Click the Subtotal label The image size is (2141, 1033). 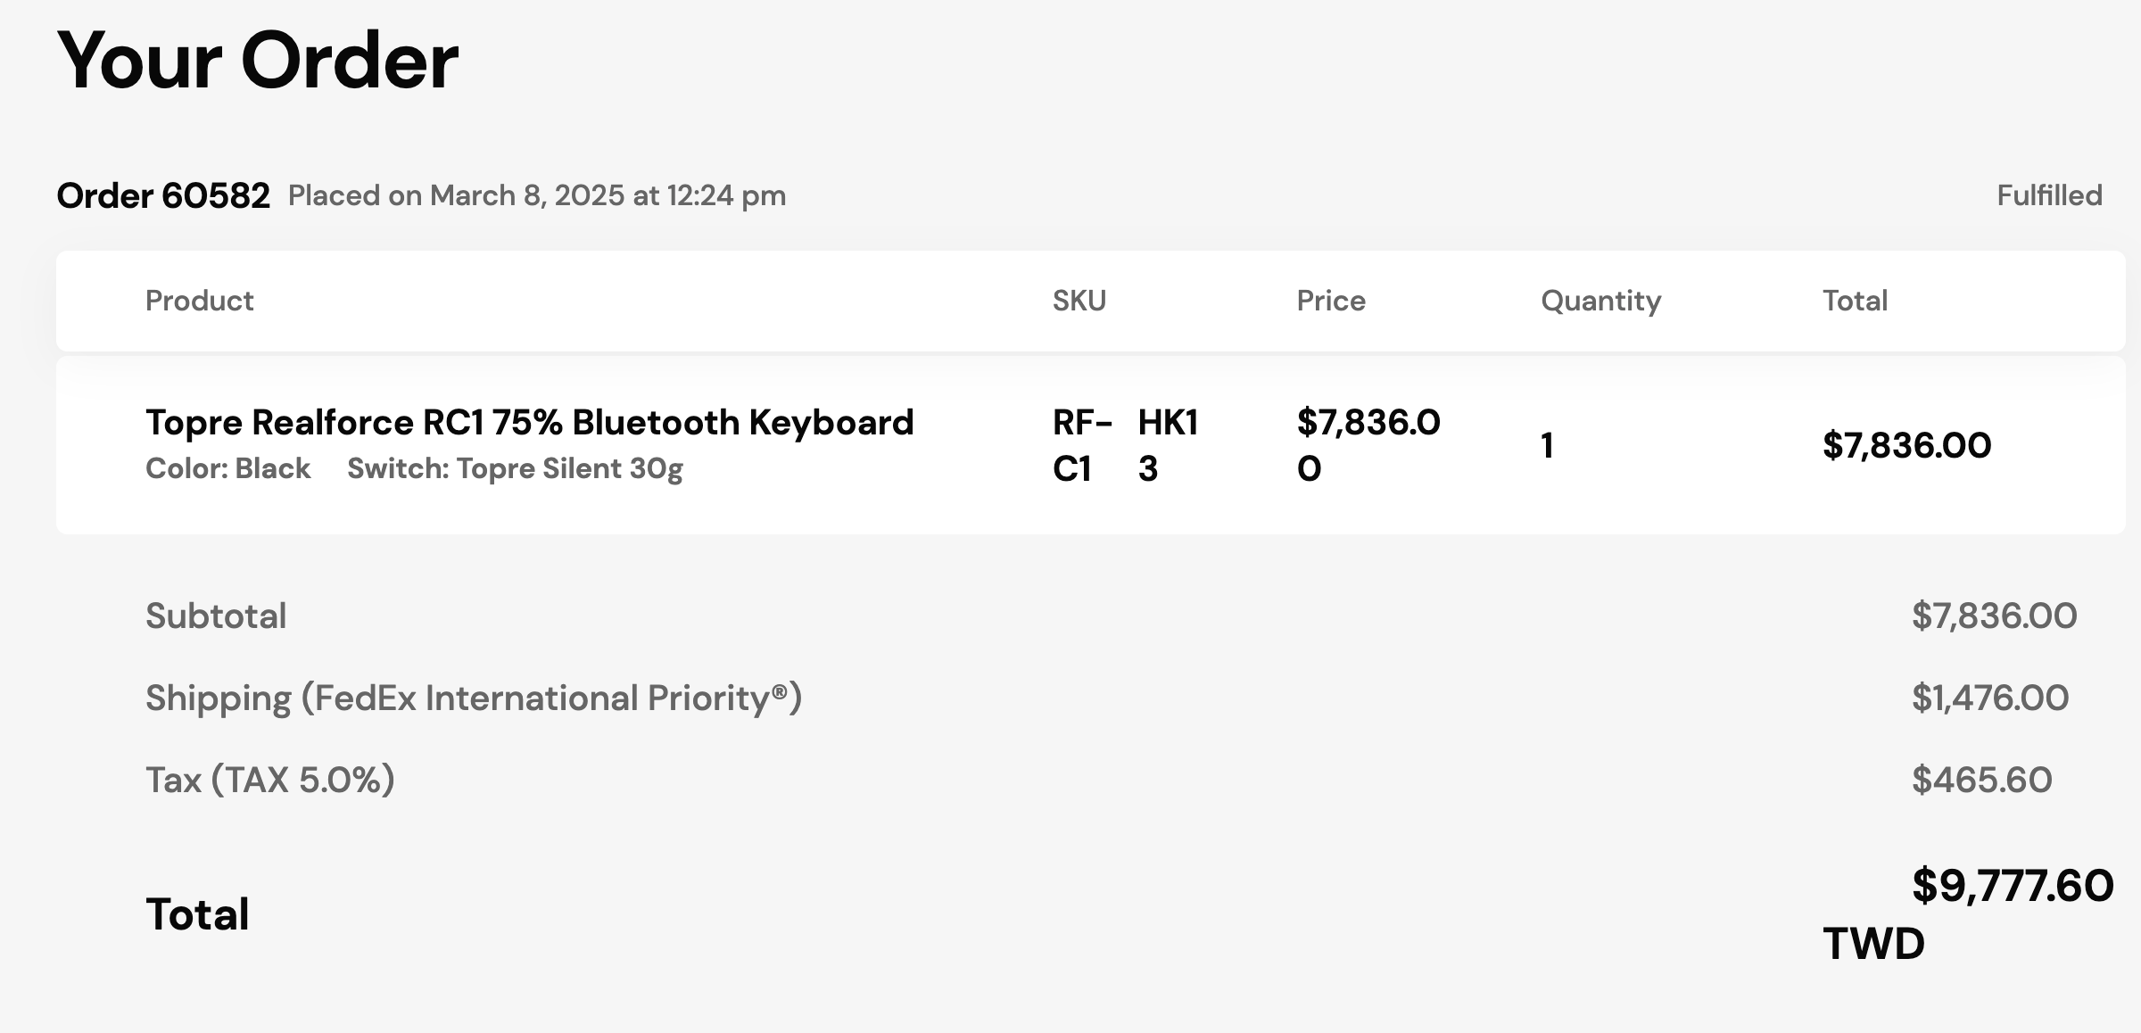(x=216, y=616)
